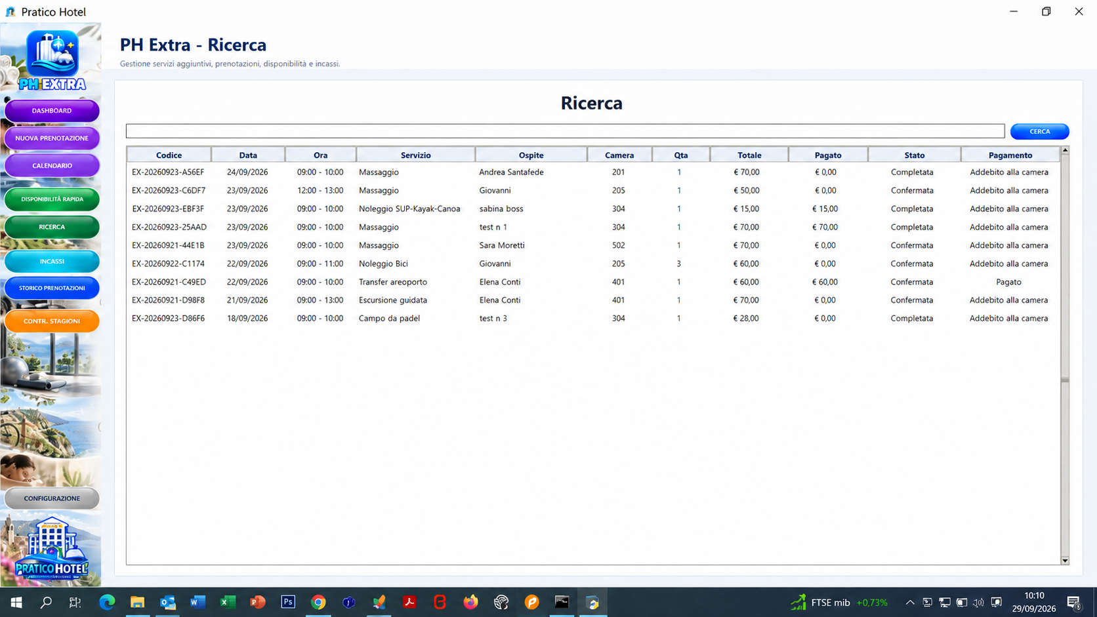Viewport: 1097px width, 617px height.
Task: Open Storico Prenotazioni
Action: click(52, 288)
